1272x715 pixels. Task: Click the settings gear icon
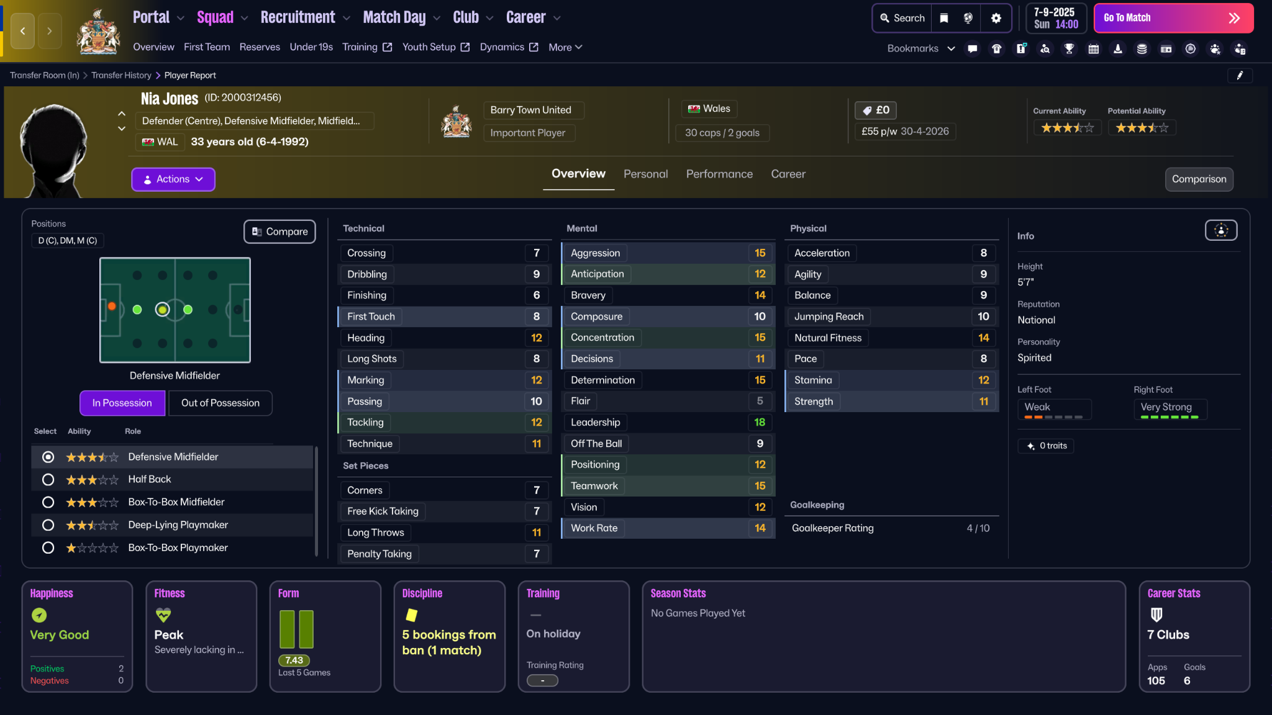point(996,18)
